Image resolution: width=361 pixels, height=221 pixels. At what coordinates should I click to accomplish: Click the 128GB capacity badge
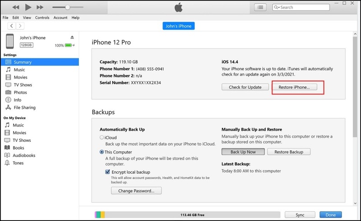[26, 45]
